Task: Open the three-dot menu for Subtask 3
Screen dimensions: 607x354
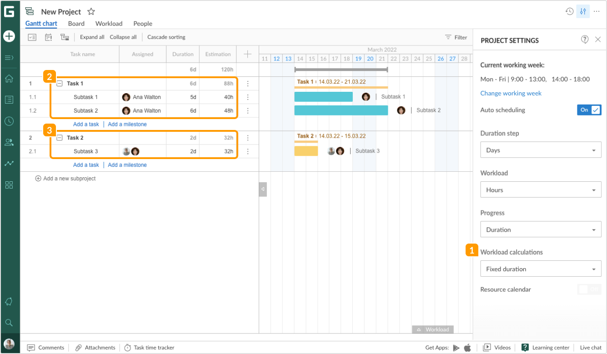Action: (x=248, y=151)
